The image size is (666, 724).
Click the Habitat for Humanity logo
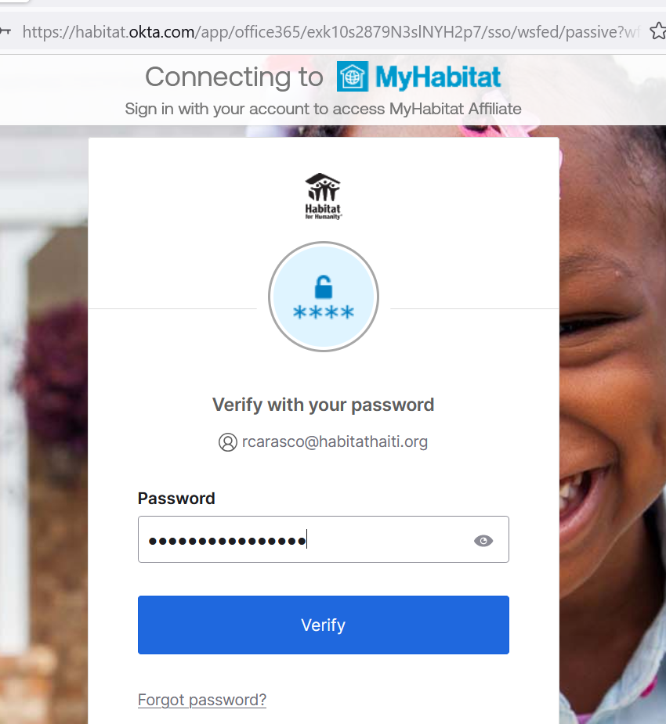(x=323, y=196)
